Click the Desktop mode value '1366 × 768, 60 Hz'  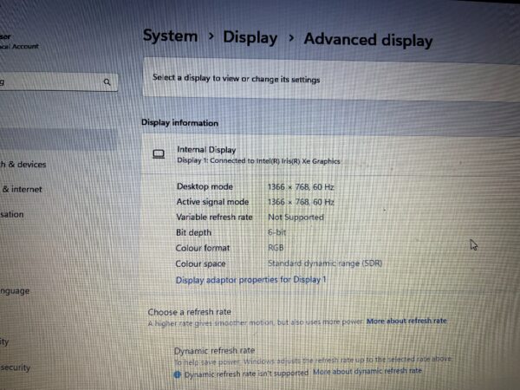point(301,187)
